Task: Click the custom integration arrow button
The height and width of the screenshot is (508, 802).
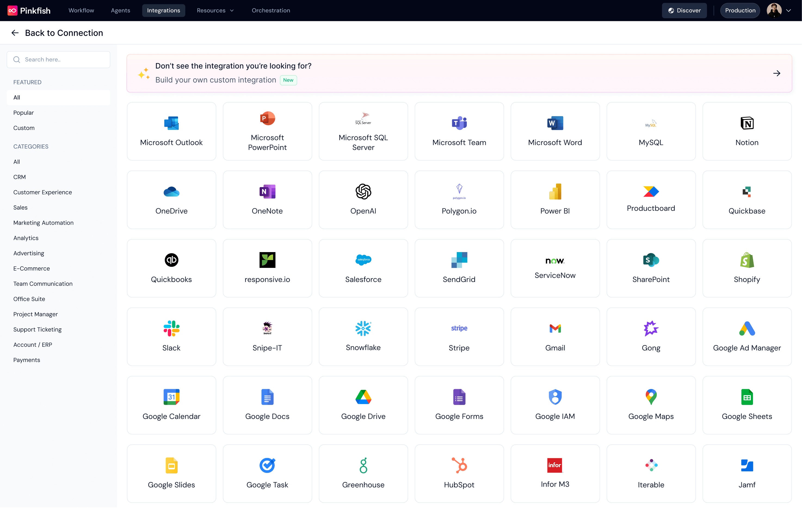Action: [x=777, y=73]
